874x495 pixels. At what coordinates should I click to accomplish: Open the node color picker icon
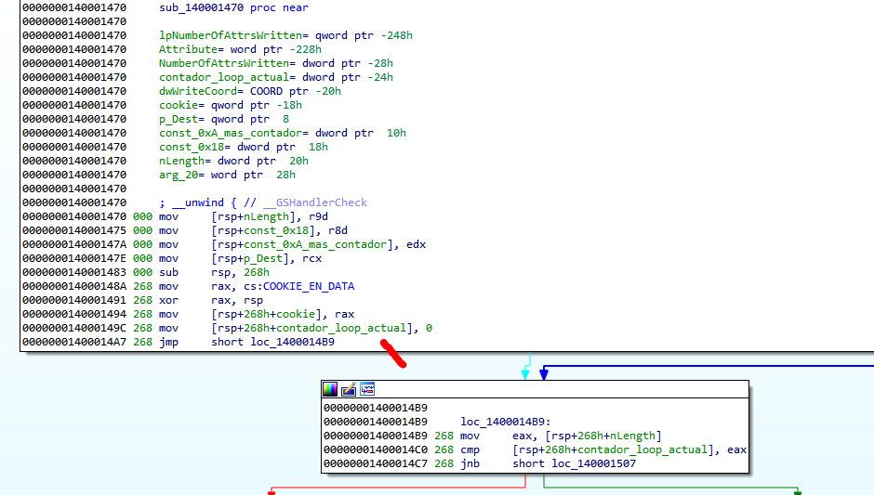tap(330, 389)
